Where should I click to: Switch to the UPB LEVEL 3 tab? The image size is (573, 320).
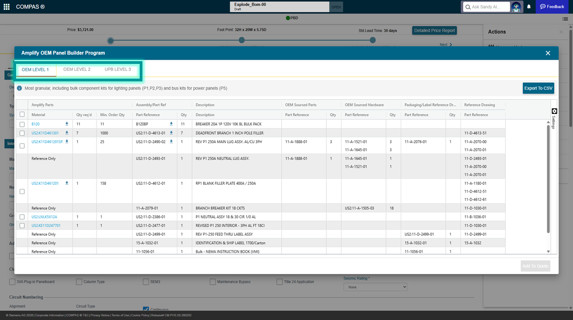(x=118, y=69)
